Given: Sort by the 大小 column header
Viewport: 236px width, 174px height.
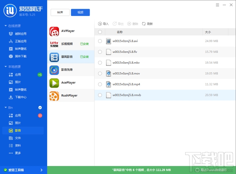Looking at the screenshot, I should pos(208,32).
